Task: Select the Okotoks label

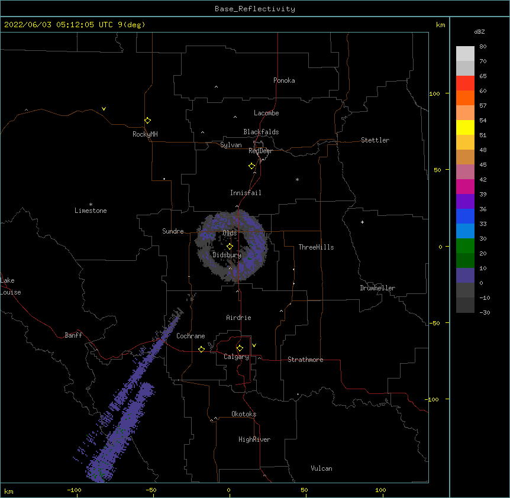Action: 244,414
